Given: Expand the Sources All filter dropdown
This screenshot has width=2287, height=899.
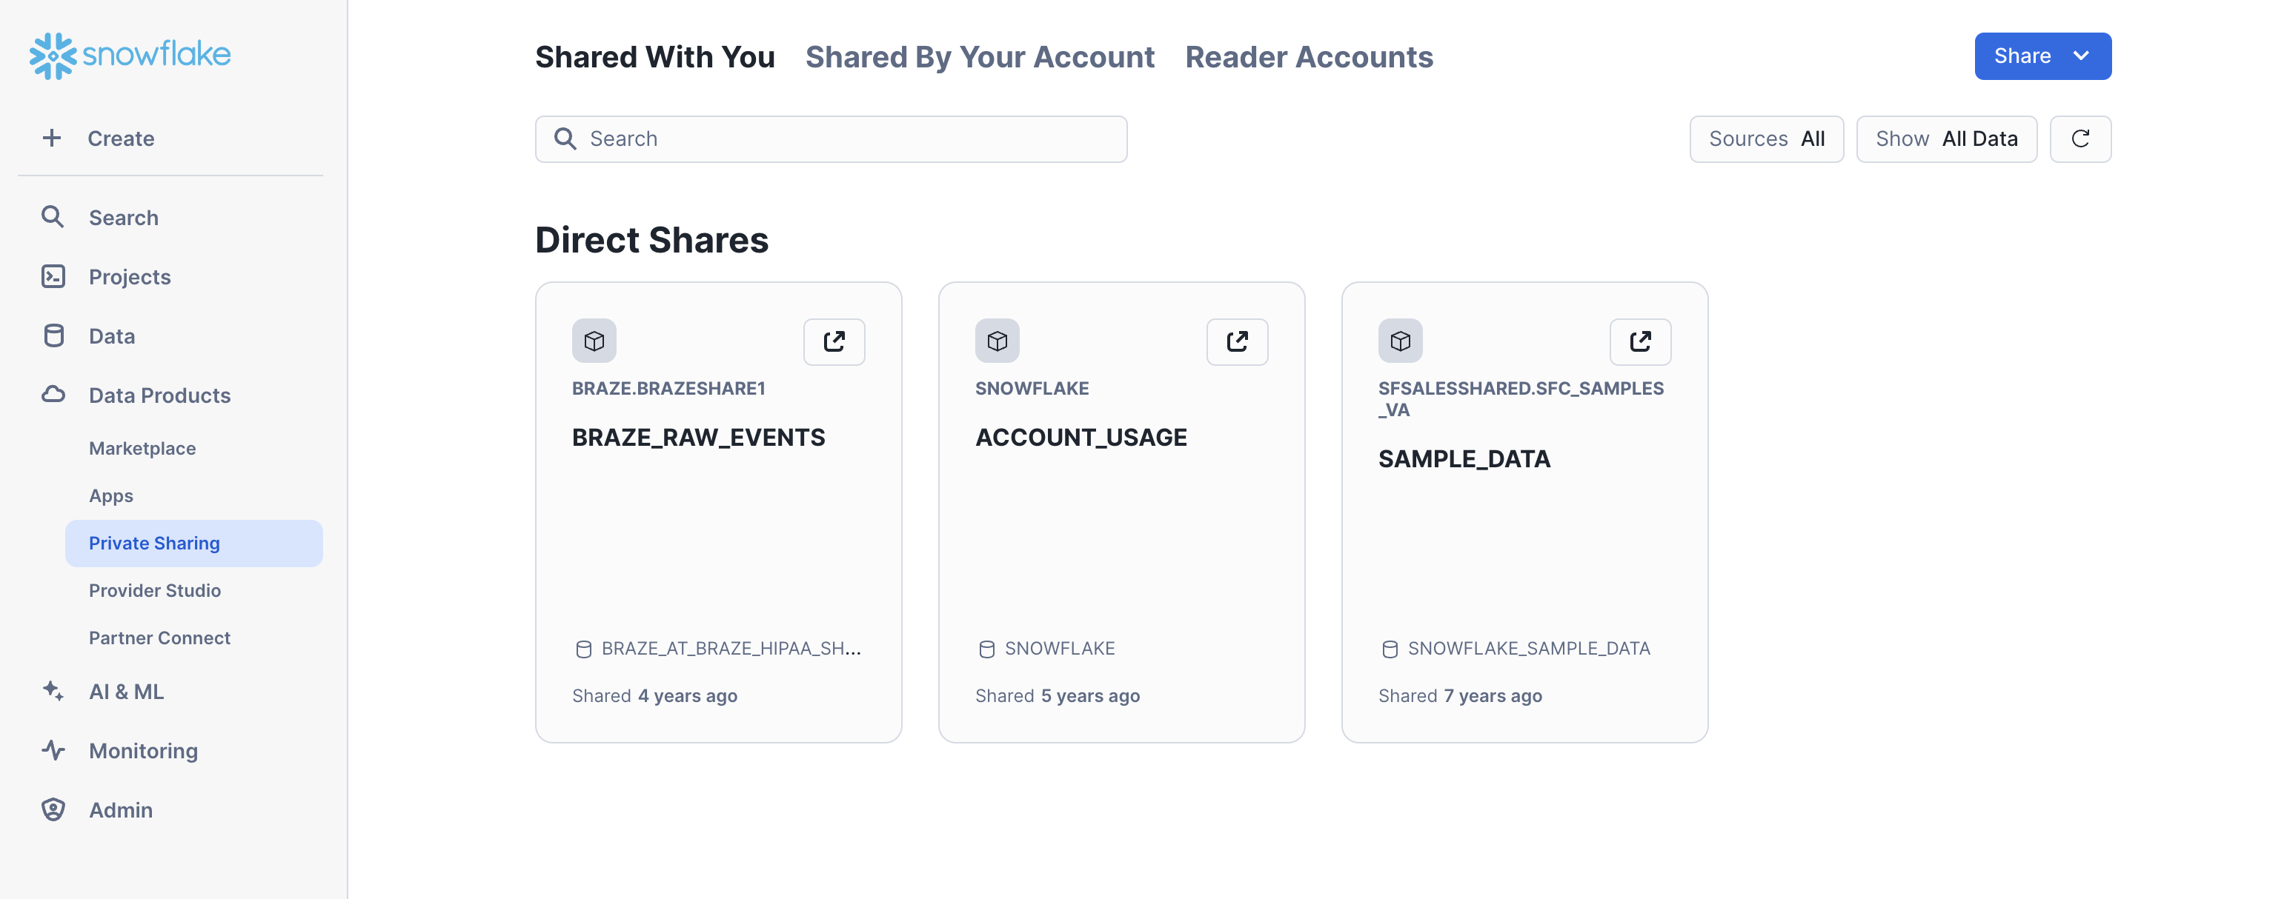Looking at the screenshot, I should [1767, 137].
